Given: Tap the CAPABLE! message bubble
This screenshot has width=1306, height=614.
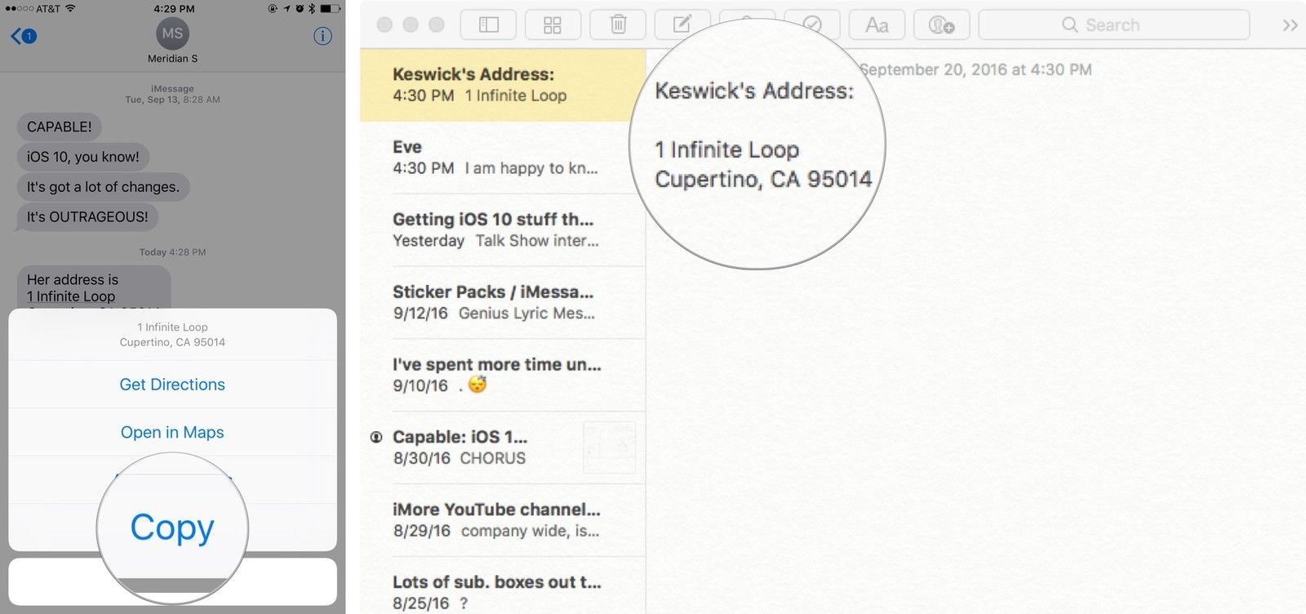Looking at the screenshot, I should tap(60, 127).
